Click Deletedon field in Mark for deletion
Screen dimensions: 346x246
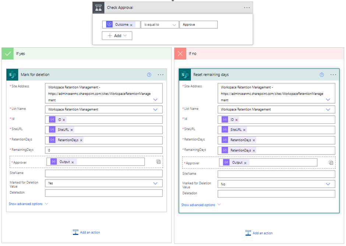[104, 193]
